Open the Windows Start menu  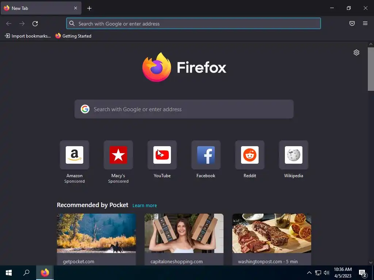(x=9, y=273)
